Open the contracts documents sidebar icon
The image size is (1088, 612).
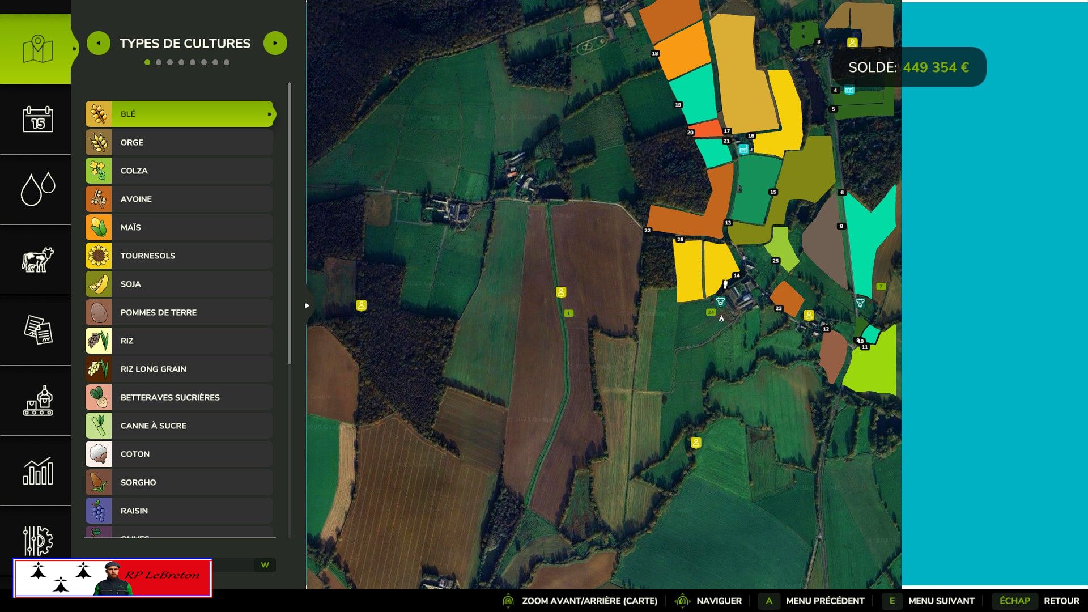point(37,330)
